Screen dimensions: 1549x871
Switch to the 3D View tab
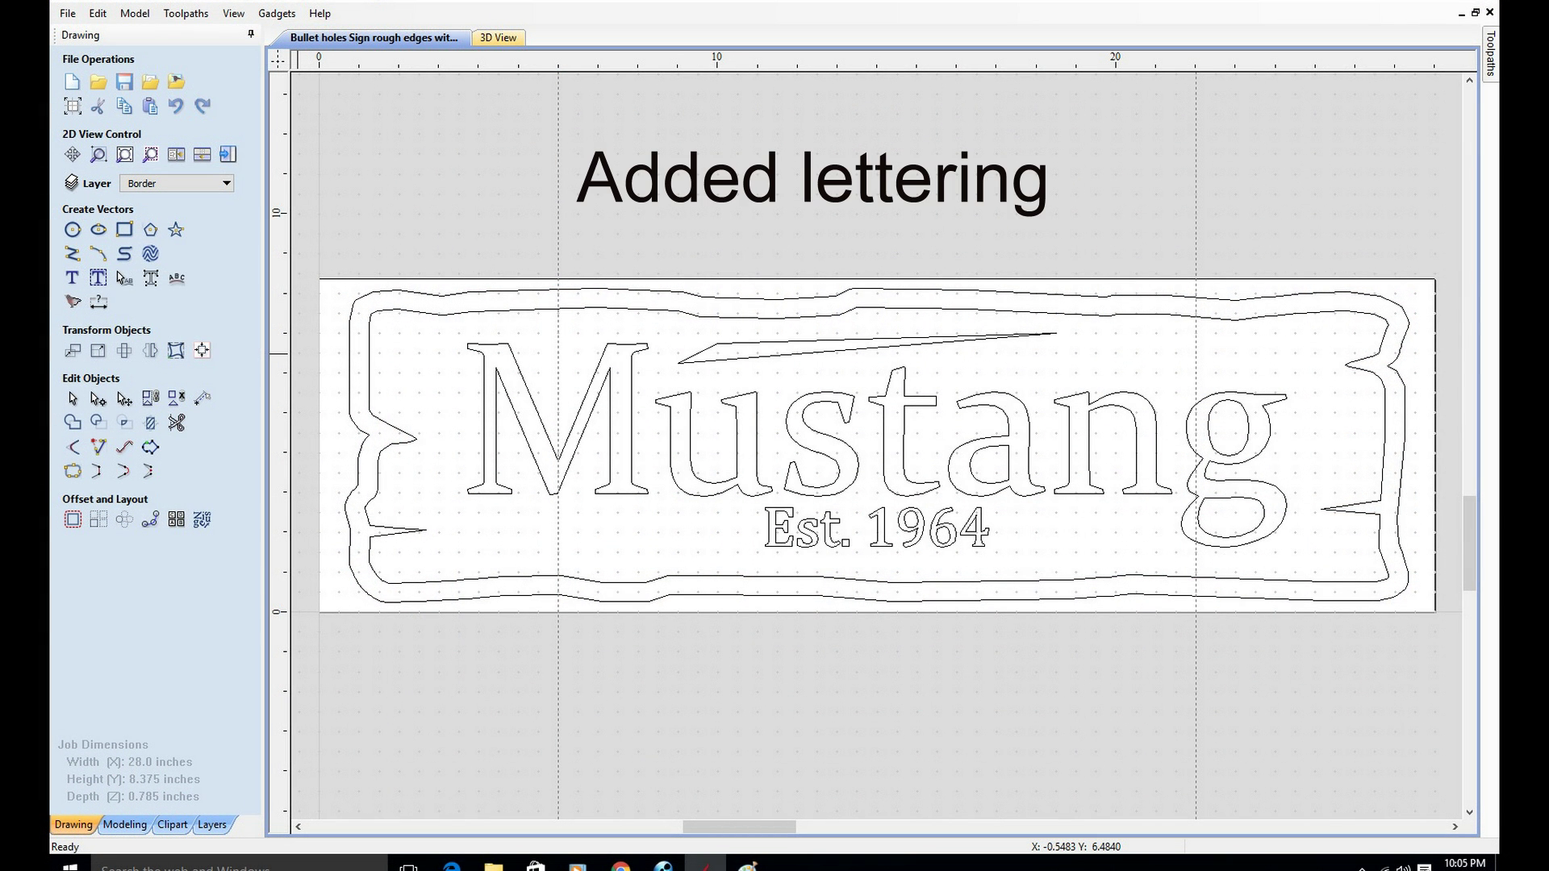coord(498,38)
